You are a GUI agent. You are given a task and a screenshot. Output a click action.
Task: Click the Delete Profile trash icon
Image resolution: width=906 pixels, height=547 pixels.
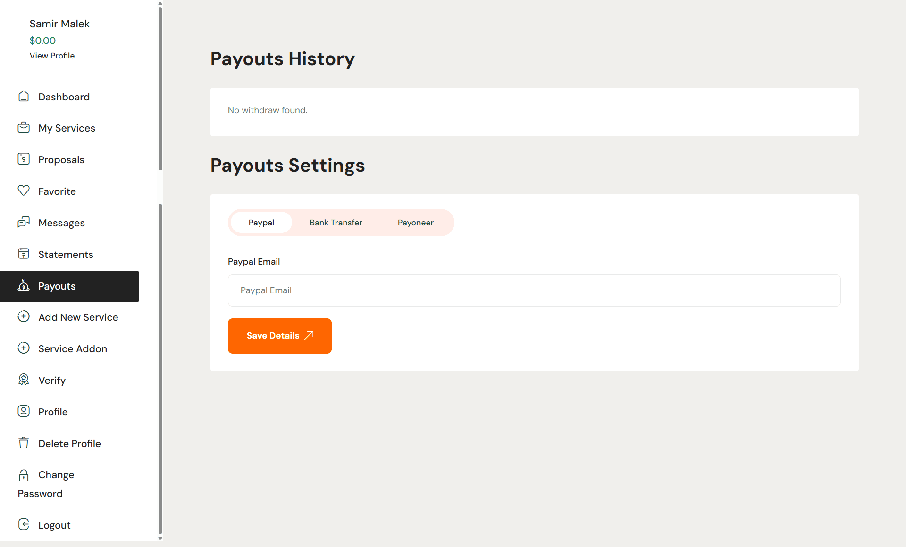tap(24, 443)
